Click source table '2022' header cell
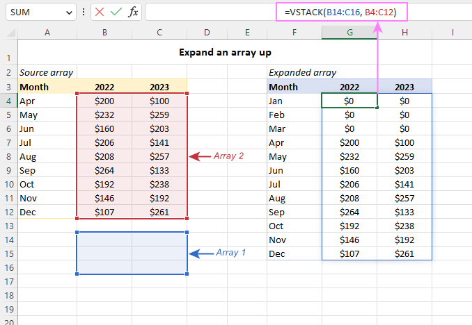The image size is (472, 325). click(104, 87)
